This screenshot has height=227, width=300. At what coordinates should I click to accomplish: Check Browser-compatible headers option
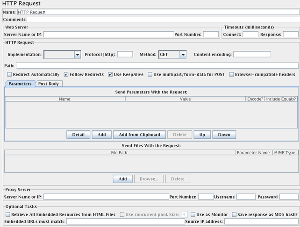tap(232, 74)
